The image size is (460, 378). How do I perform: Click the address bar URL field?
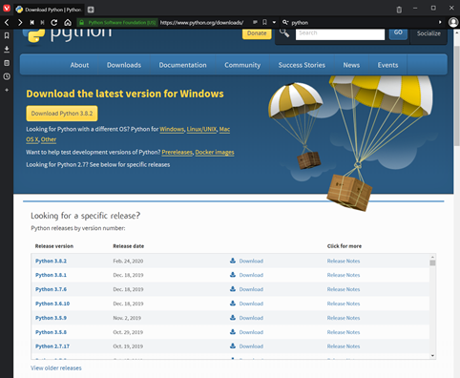coord(201,23)
